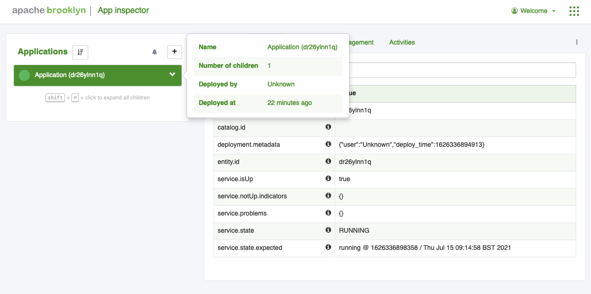This screenshot has width=591, height=294.
Task: Switch to the Management tab
Action: [362, 42]
